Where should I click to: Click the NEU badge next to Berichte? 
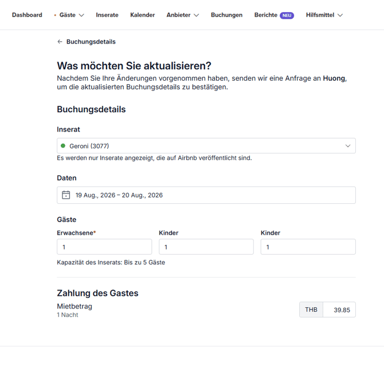tap(287, 15)
